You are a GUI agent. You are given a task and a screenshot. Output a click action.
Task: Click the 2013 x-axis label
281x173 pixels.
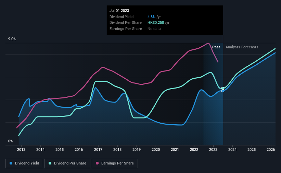(x=21, y=150)
